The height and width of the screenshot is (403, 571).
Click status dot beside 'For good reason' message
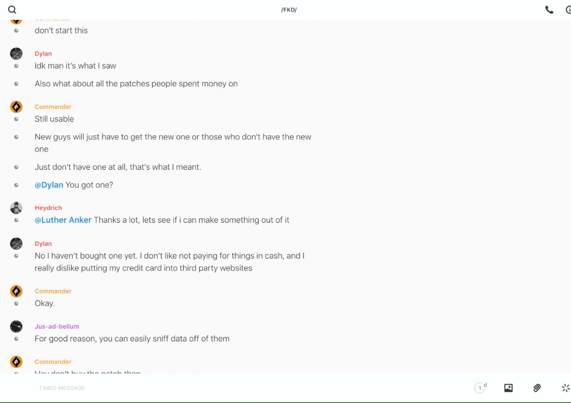(x=16, y=339)
